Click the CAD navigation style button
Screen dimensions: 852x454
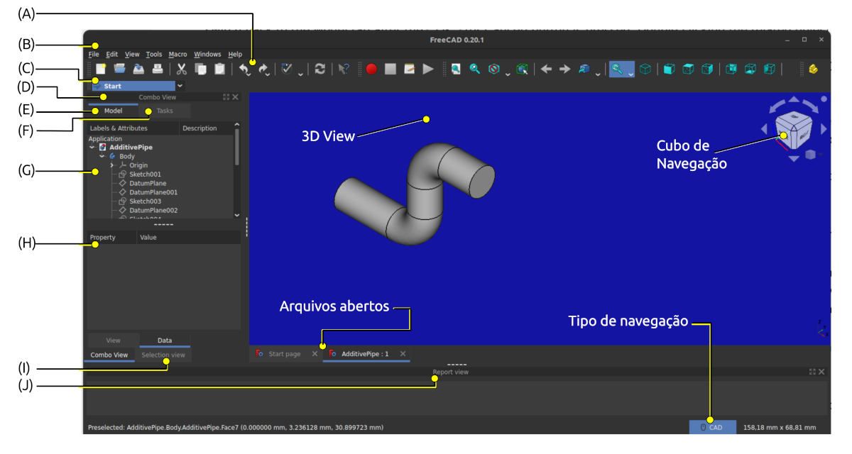(x=712, y=427)
